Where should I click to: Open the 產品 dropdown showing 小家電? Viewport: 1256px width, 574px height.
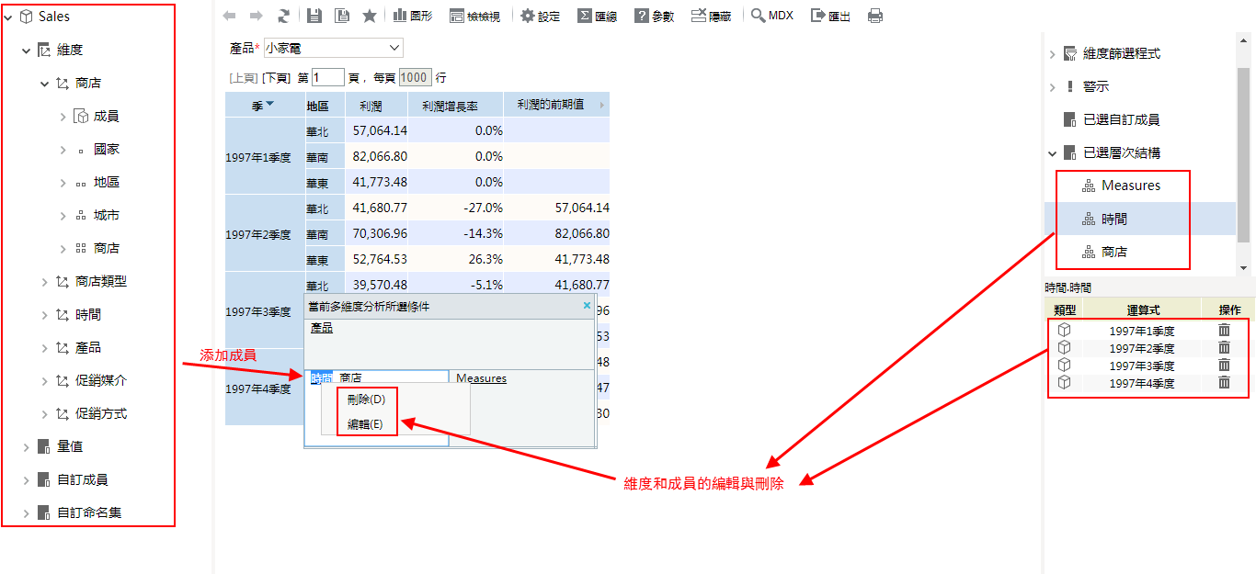(333, 48)
